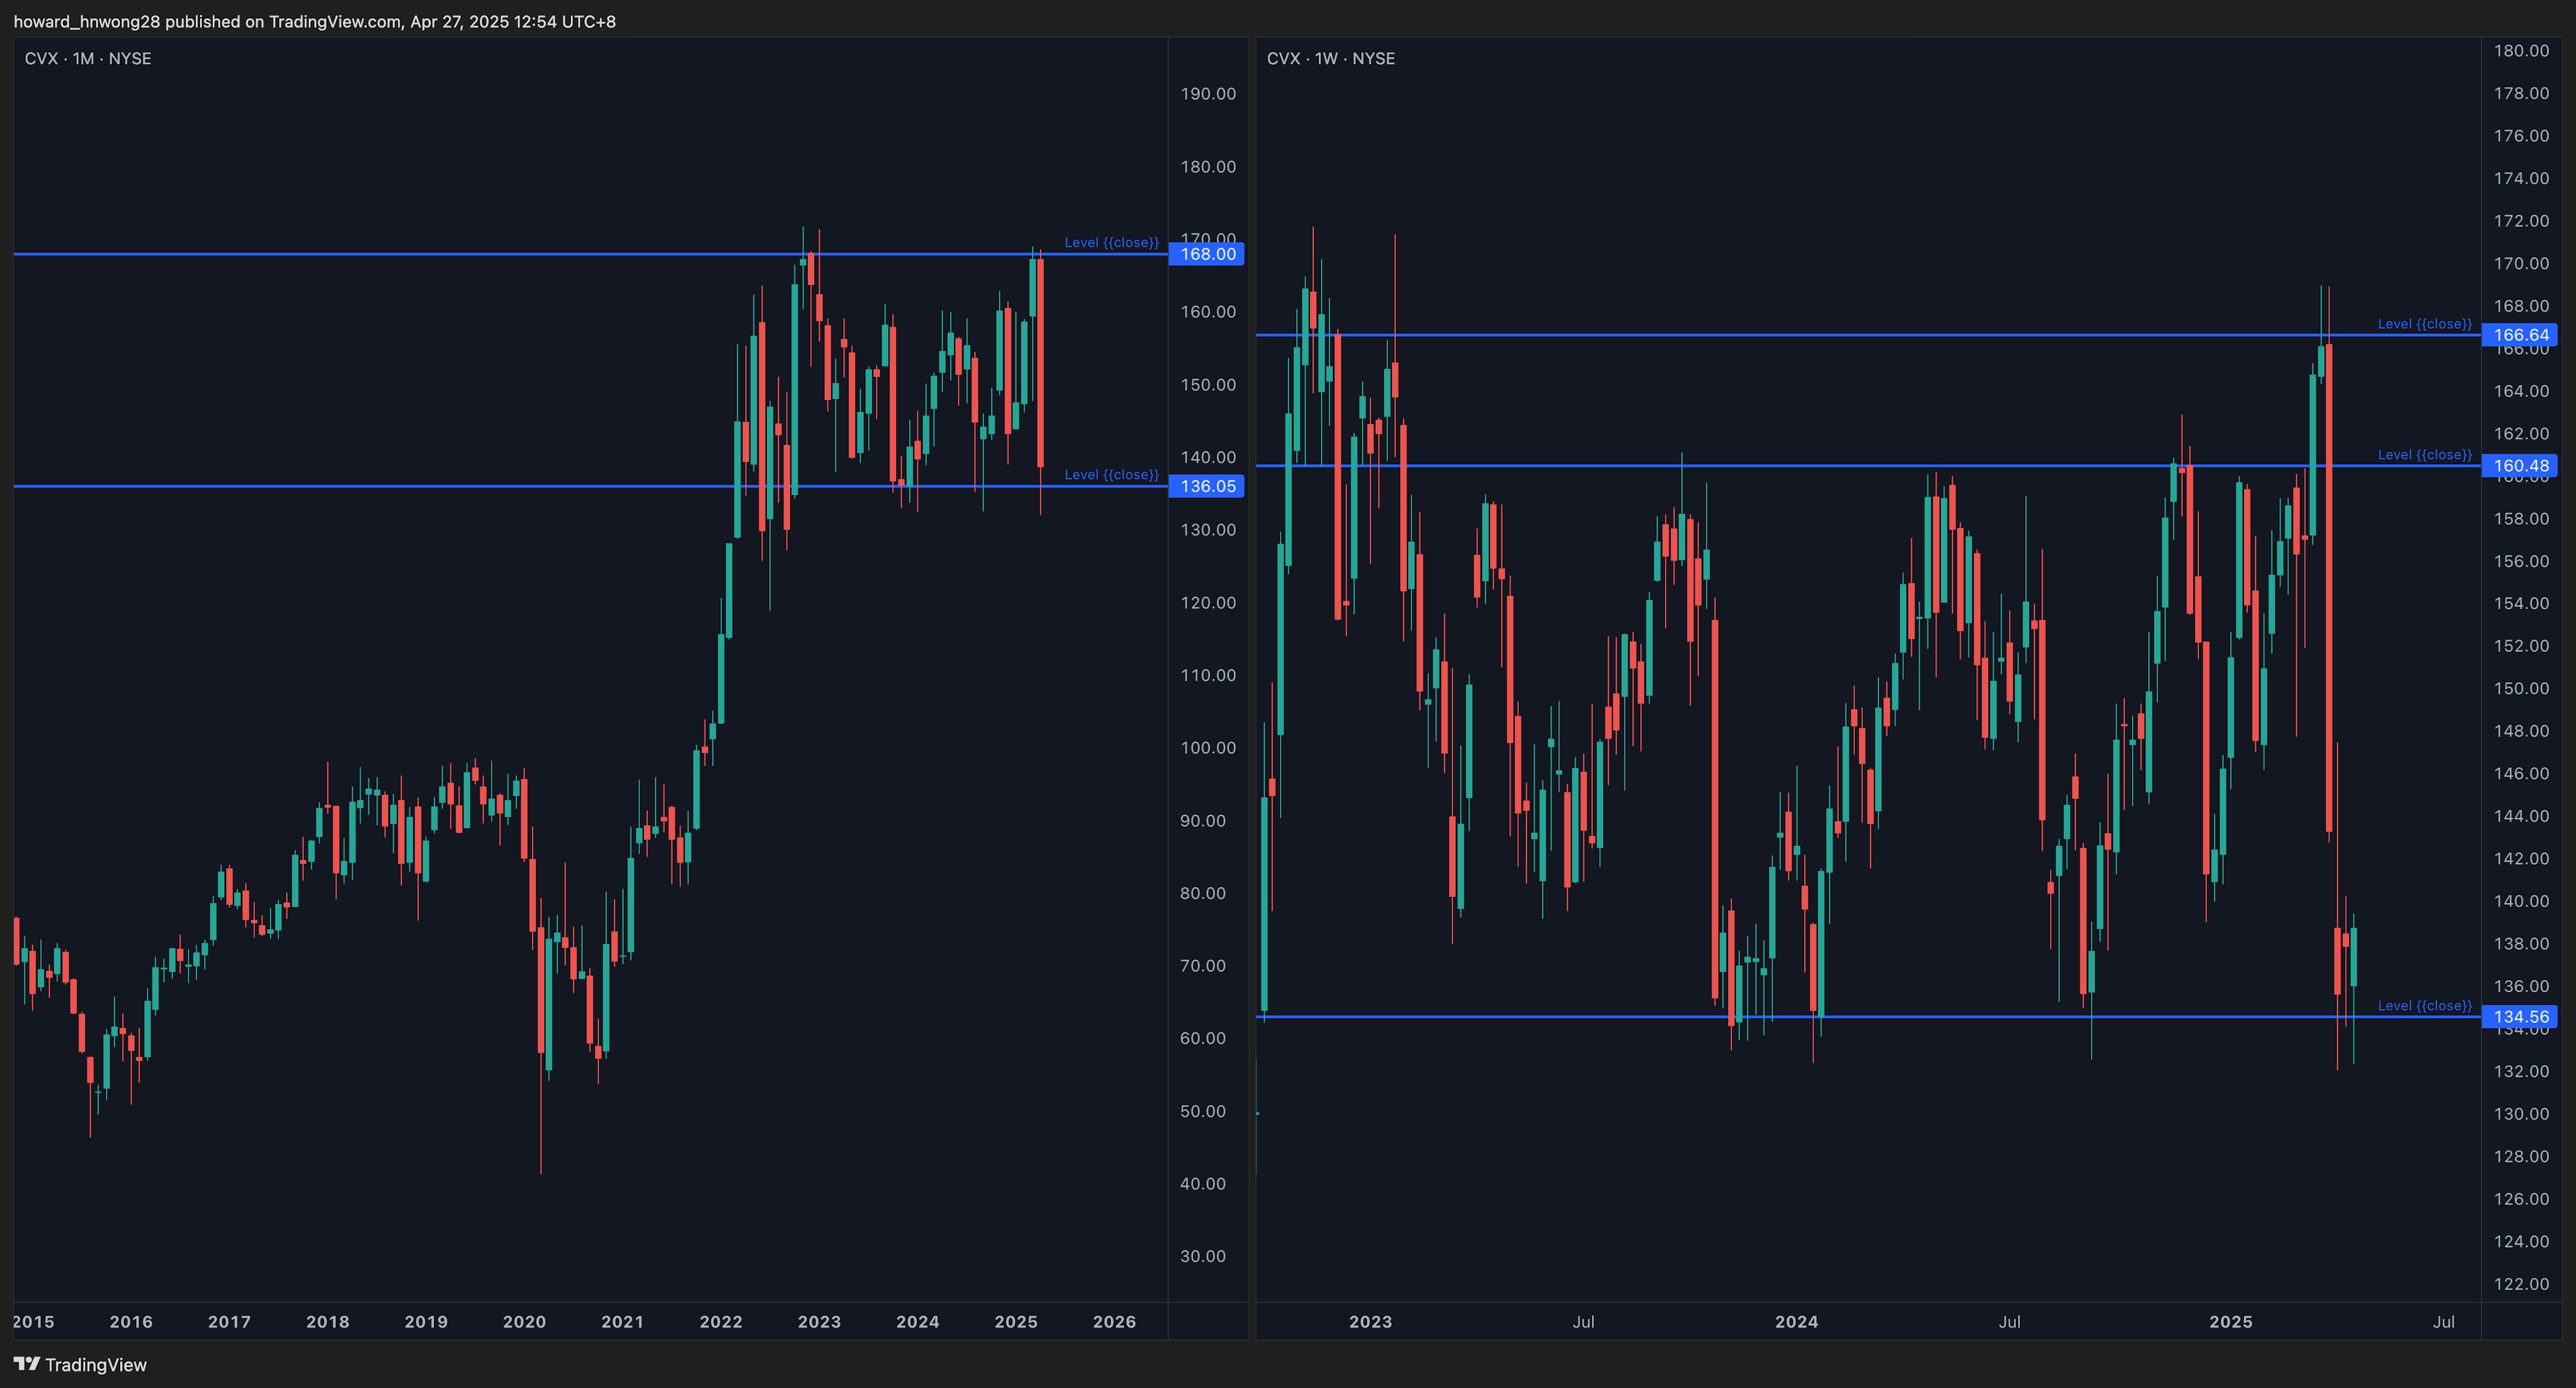Screen dimensions: 2576x1388
Task: Click the publisher text howard_hnwong28 in header
Action: (x=86, y=21)
